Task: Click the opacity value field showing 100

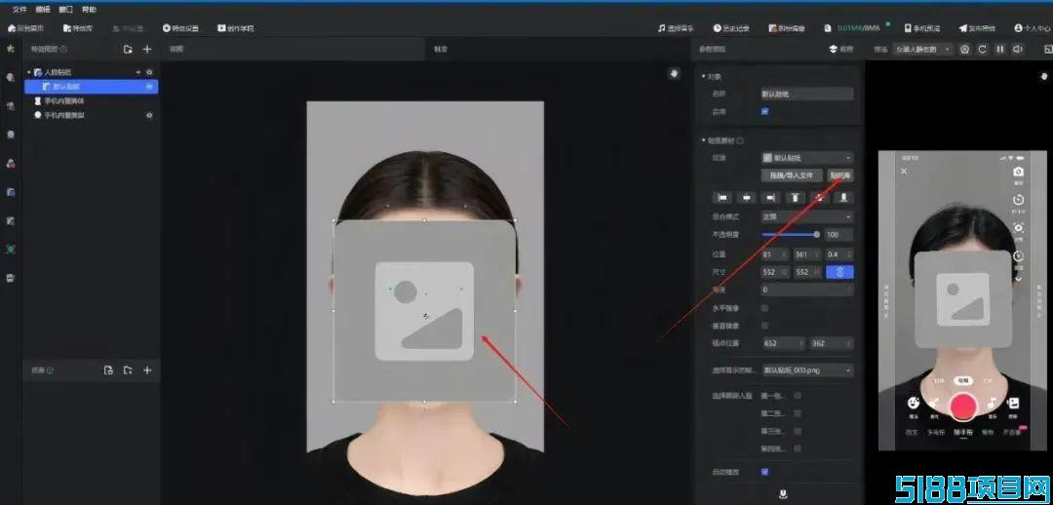Action: 839,234
